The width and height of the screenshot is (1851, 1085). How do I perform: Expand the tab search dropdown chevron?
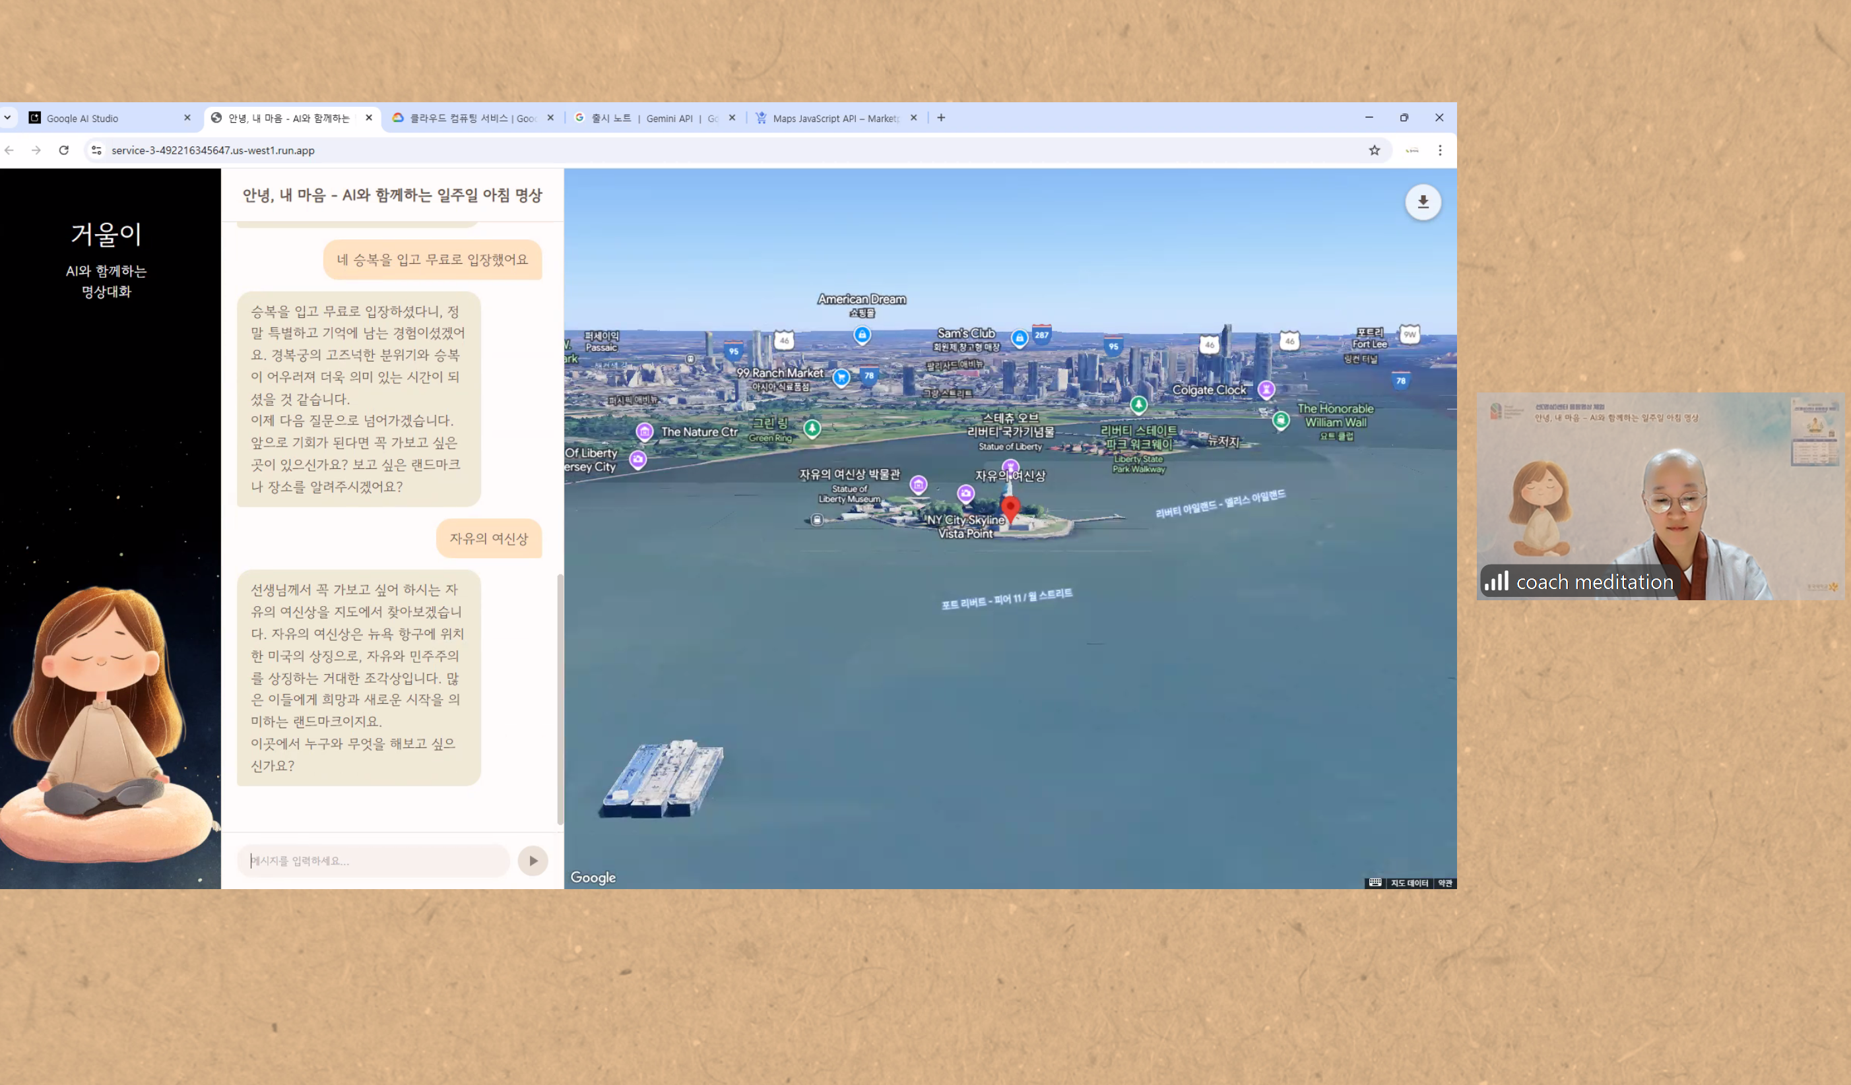pyautogui.click(x=7, y=117)
